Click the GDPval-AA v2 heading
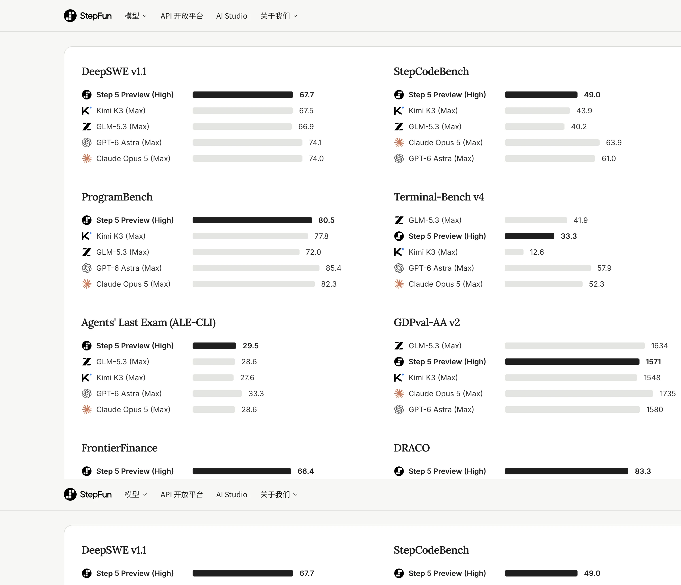 [x=427, y=322]
